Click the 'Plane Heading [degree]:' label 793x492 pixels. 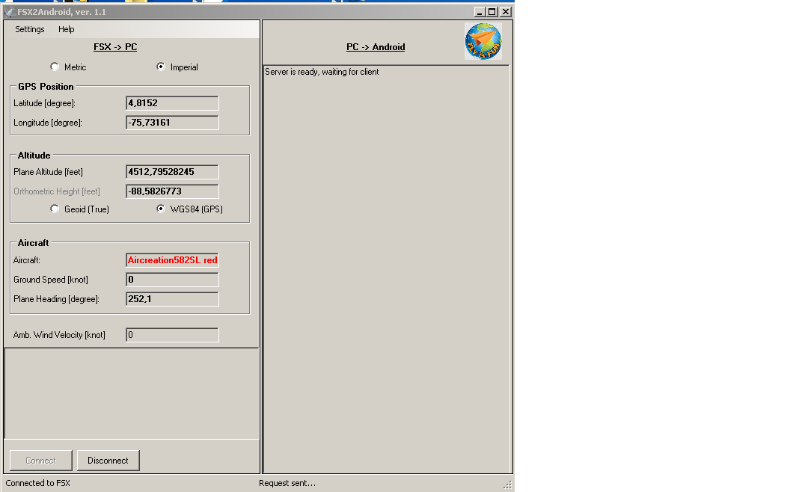click(56, 299)
